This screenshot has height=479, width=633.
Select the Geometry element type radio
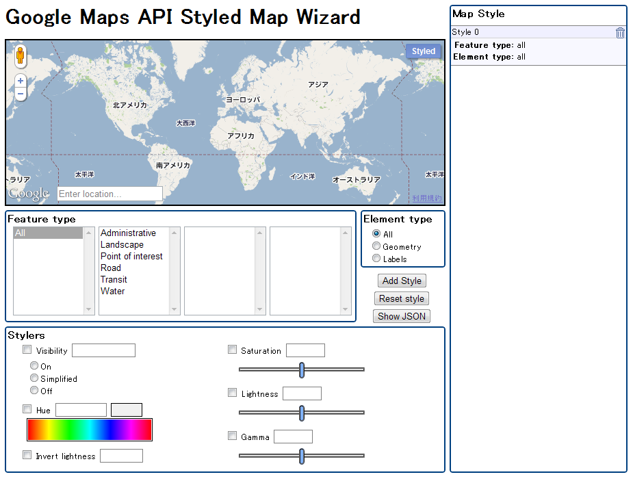[x=376, y=246]
